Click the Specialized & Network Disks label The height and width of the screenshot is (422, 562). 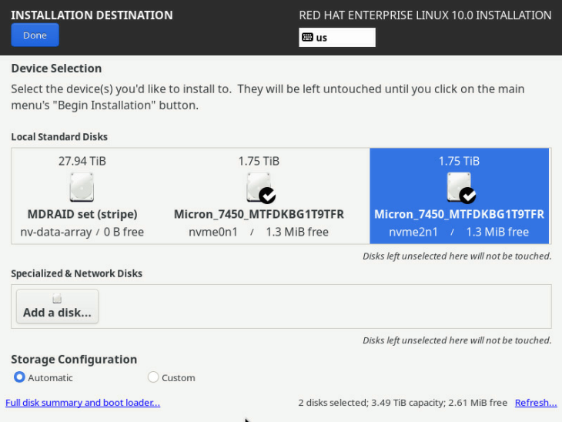76,273
